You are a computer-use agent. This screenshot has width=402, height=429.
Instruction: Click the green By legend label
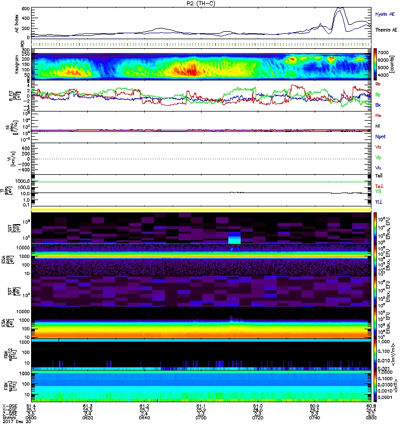pyautogui.click(x=378, y=95)
